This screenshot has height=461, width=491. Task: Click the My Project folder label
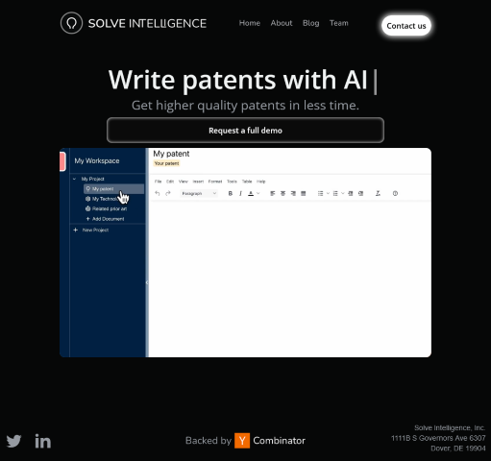[92, 179]
